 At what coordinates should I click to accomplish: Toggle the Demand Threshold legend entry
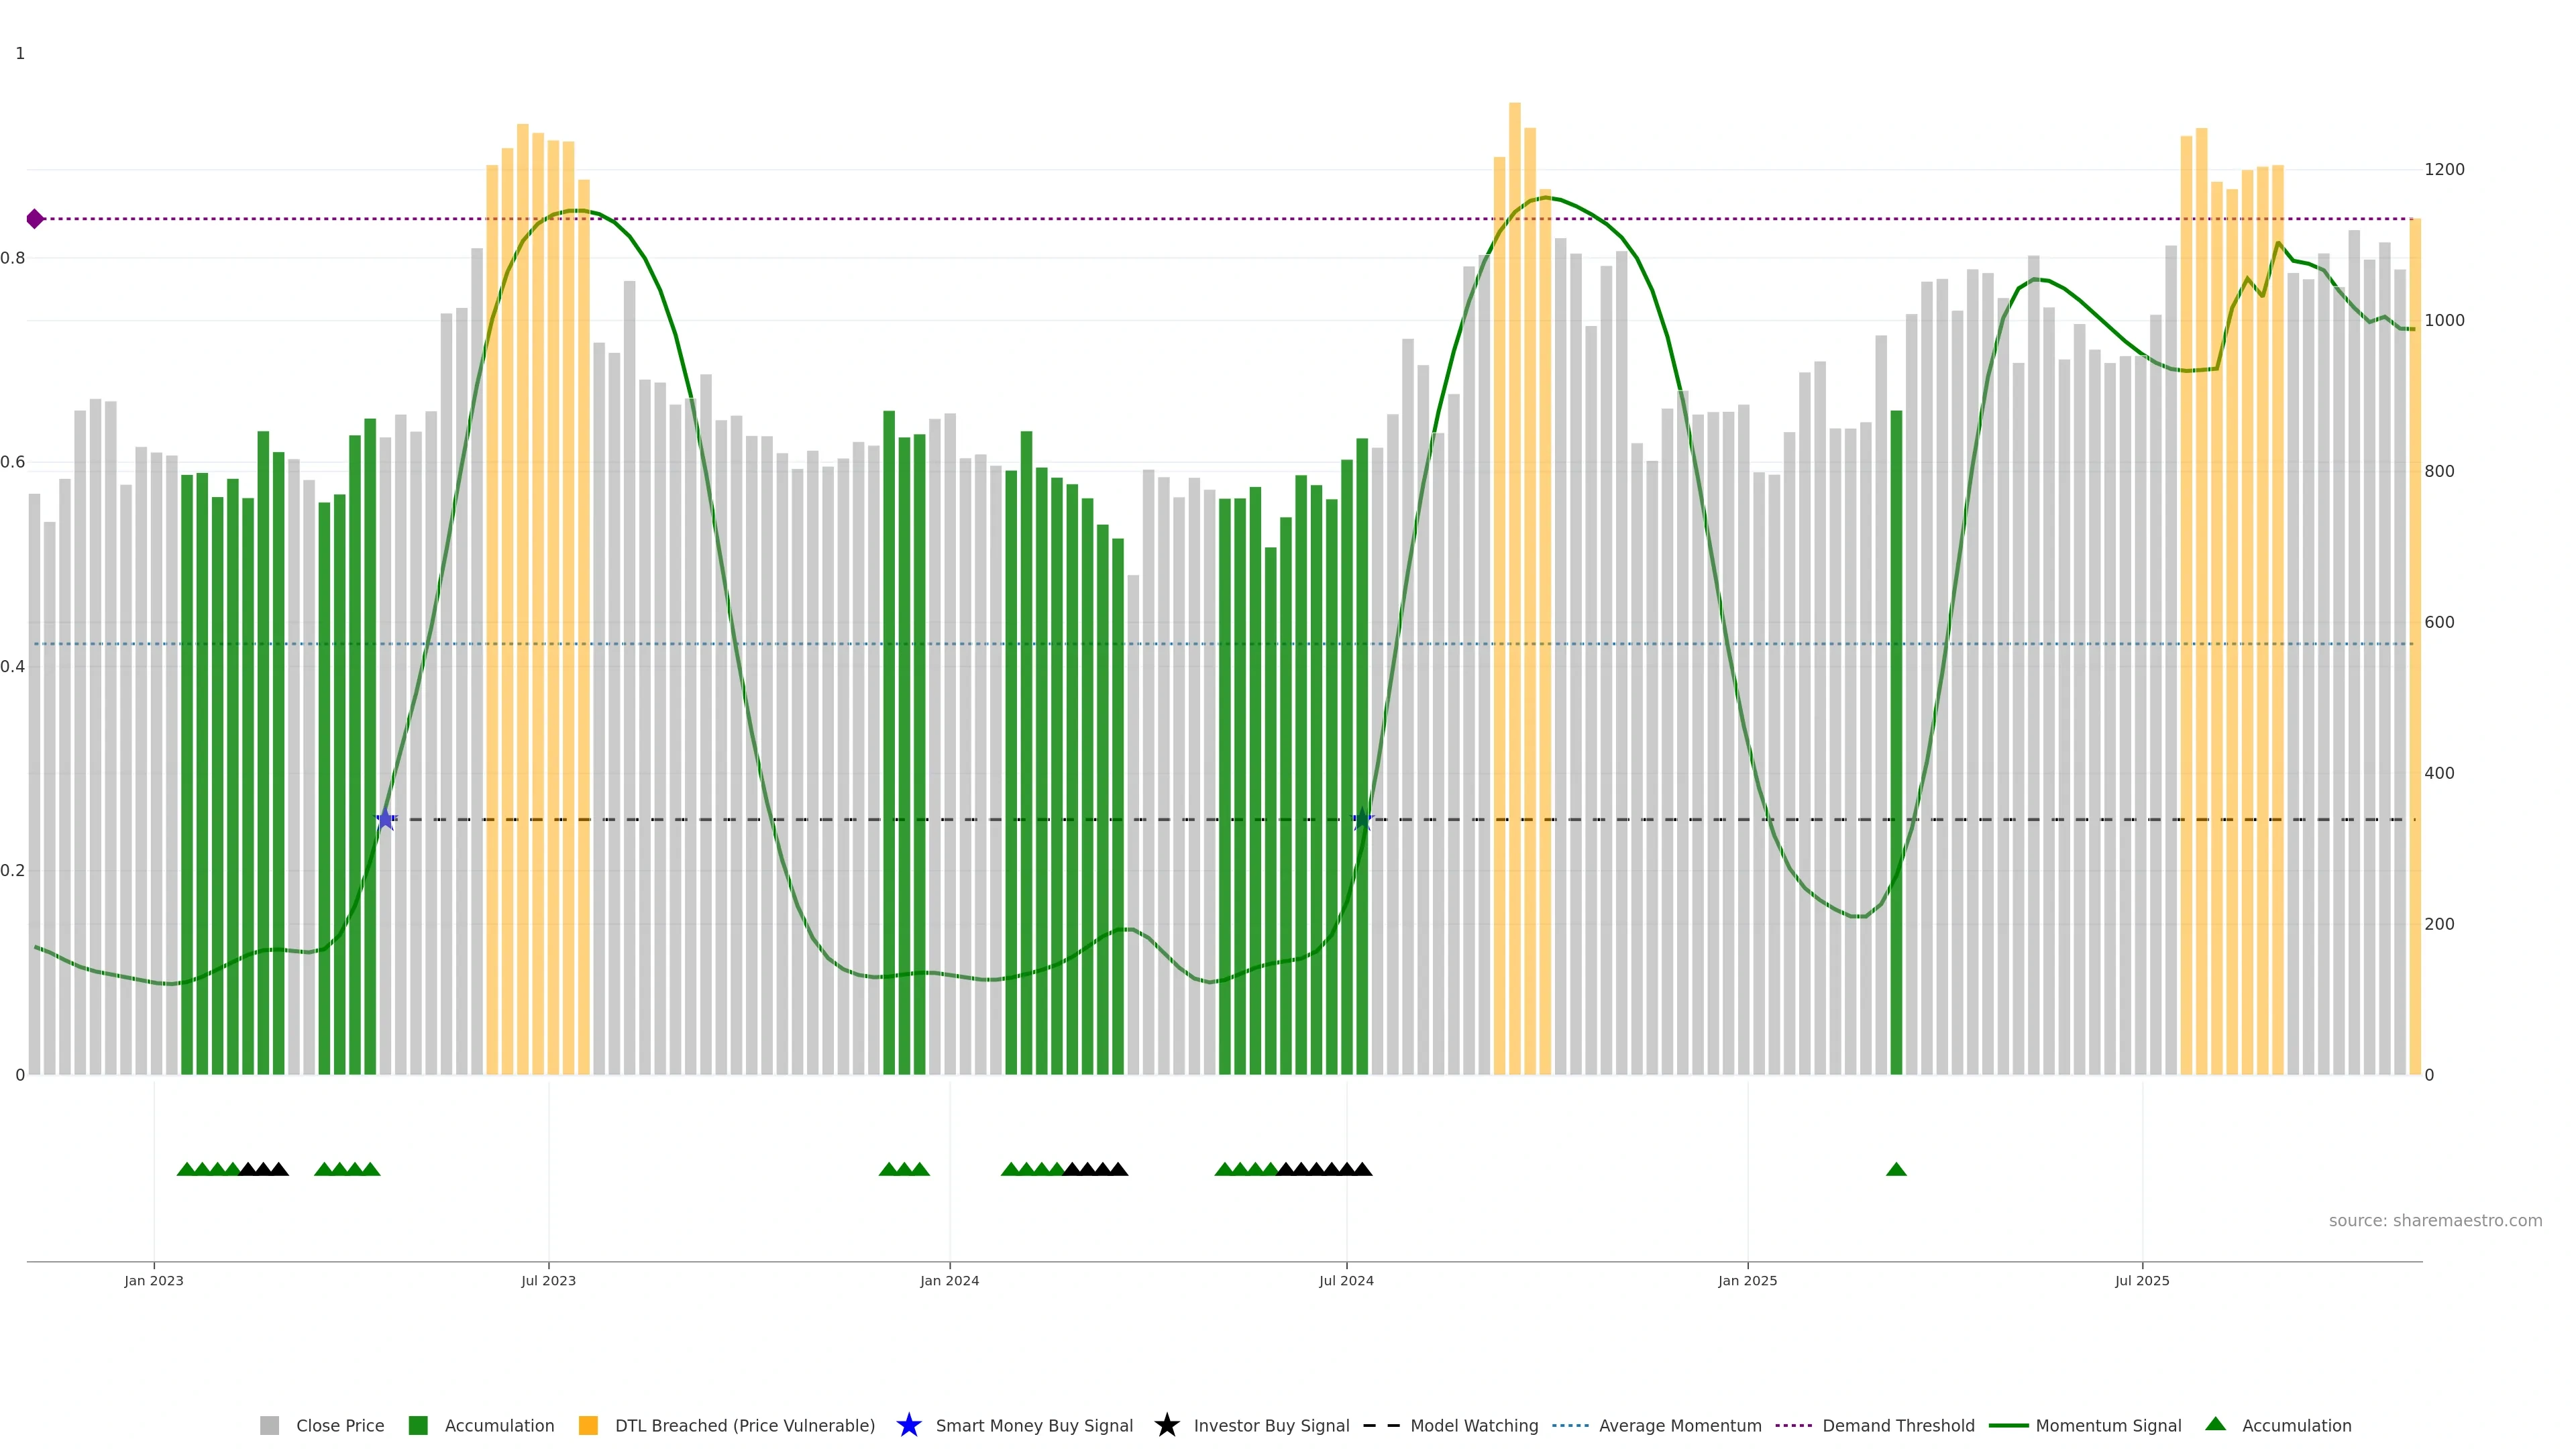tap(1898, 1425)
